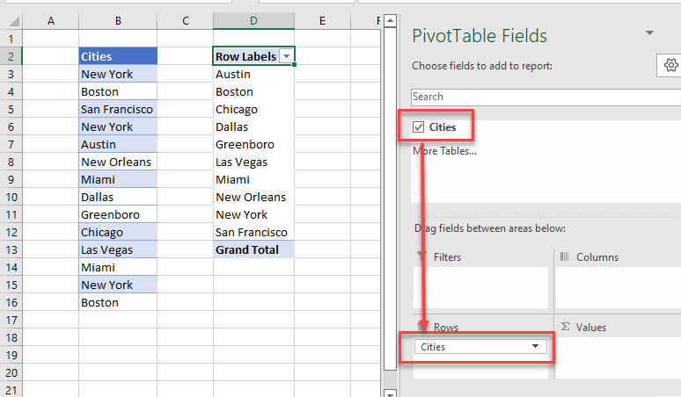Click the More Tables... link

point(444,151)
